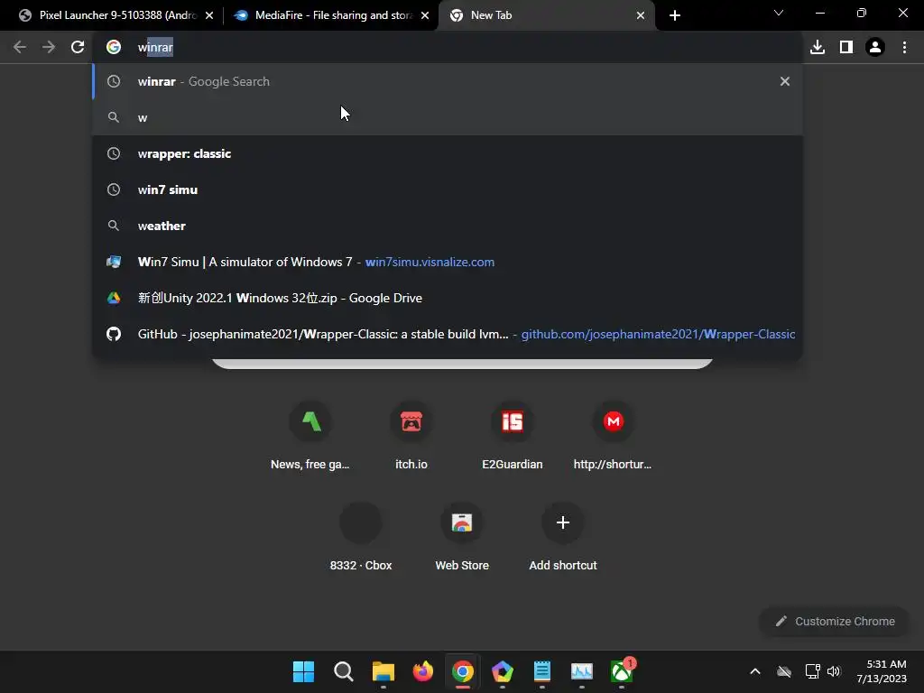Image resolution: width=924 pixels, height=693 pixels.
Task: Click Chrome icon in taskbar
Action: (x=463, y=671)
